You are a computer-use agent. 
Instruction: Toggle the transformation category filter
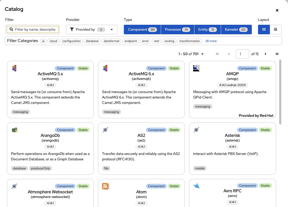point(190,41)
